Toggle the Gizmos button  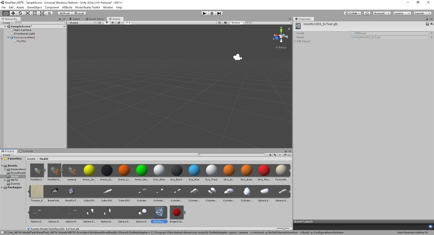[235, 23]
